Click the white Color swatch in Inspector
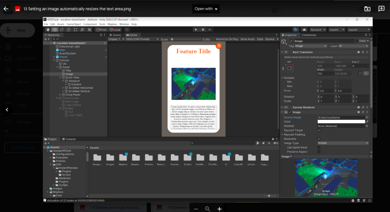Screen dimensions: 390x212 coord(341,122)
